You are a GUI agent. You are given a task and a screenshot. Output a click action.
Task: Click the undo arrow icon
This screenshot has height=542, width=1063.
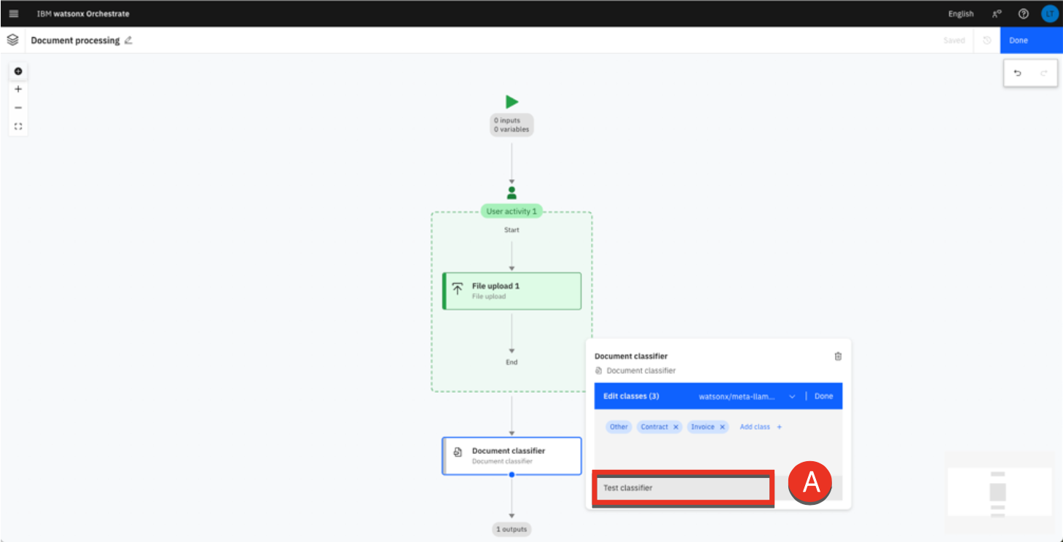(x=1018, y=73)
